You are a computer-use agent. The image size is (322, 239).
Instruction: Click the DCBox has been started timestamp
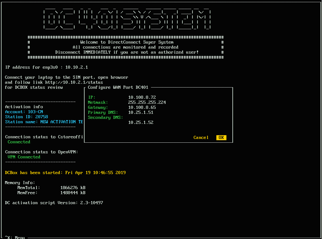[65, 173]
